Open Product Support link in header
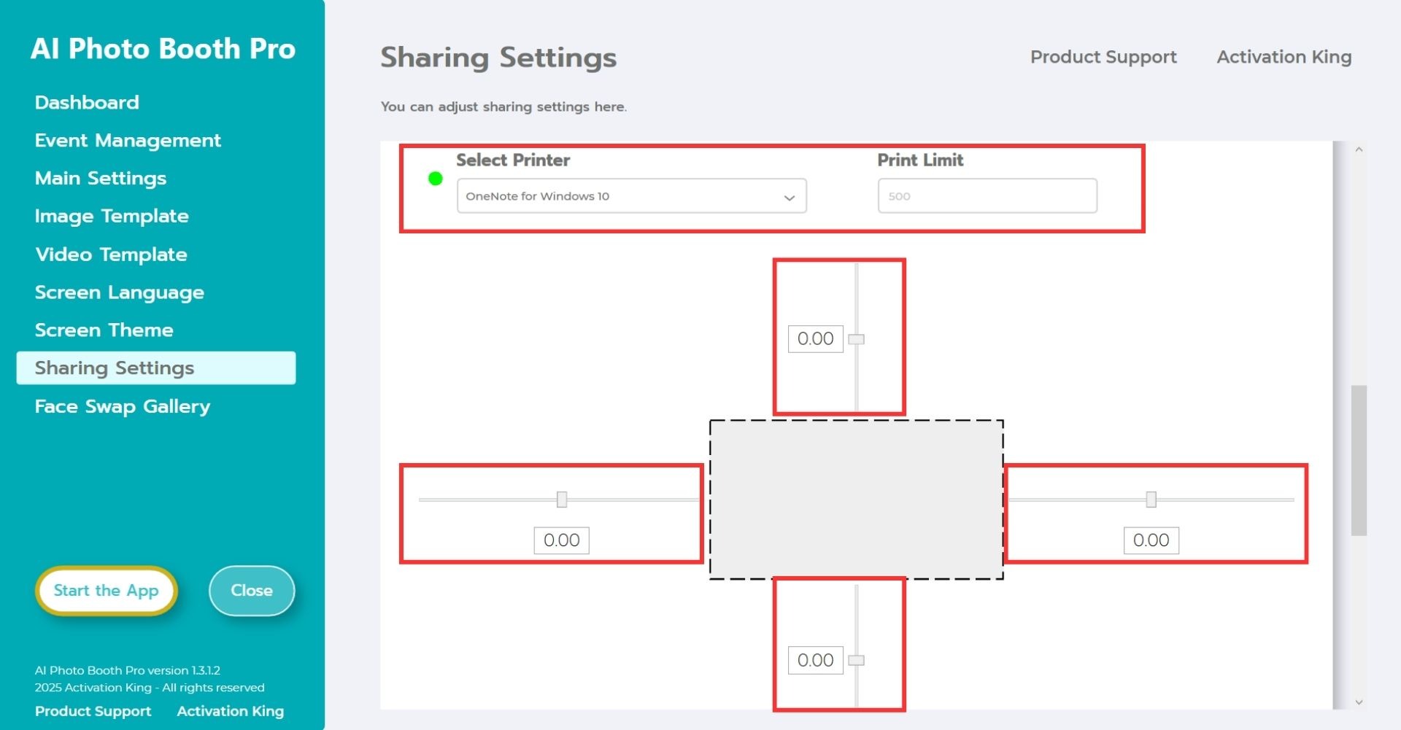The height and width of the screenshot is (730, 1401). tap(1103, 57)
